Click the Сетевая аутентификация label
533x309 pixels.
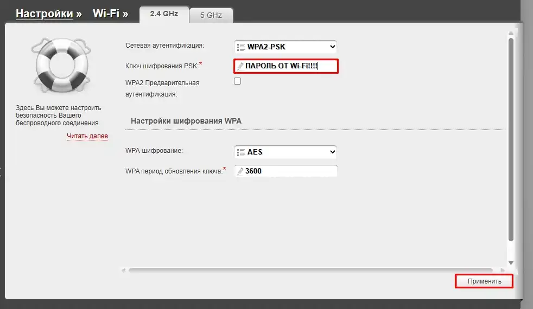click(x=164, y=46)
